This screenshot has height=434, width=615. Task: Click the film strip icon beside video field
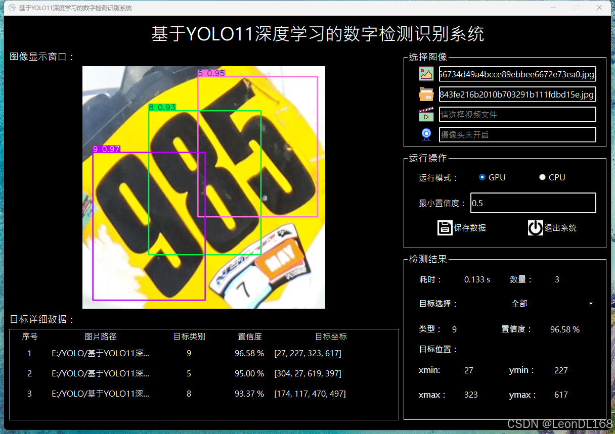tap(426, 114)
